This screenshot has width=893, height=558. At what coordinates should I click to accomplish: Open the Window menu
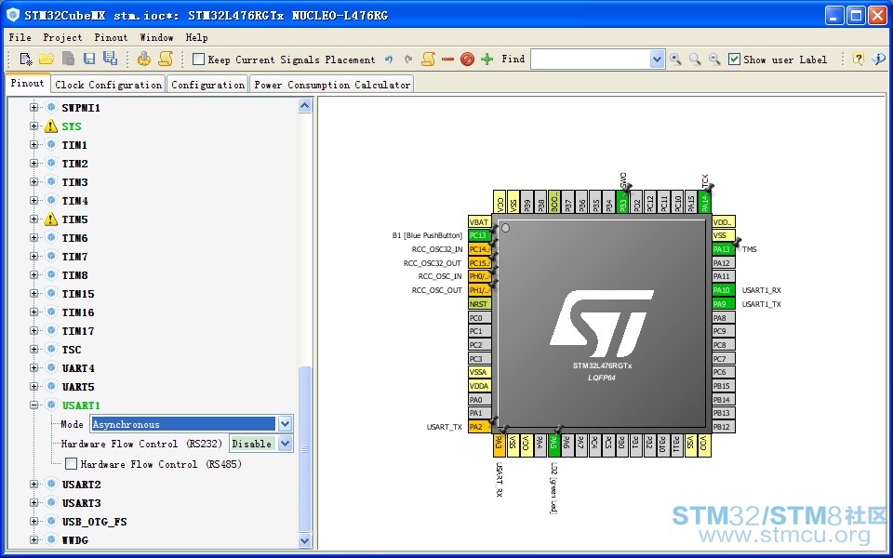click(x=156, y=37)
